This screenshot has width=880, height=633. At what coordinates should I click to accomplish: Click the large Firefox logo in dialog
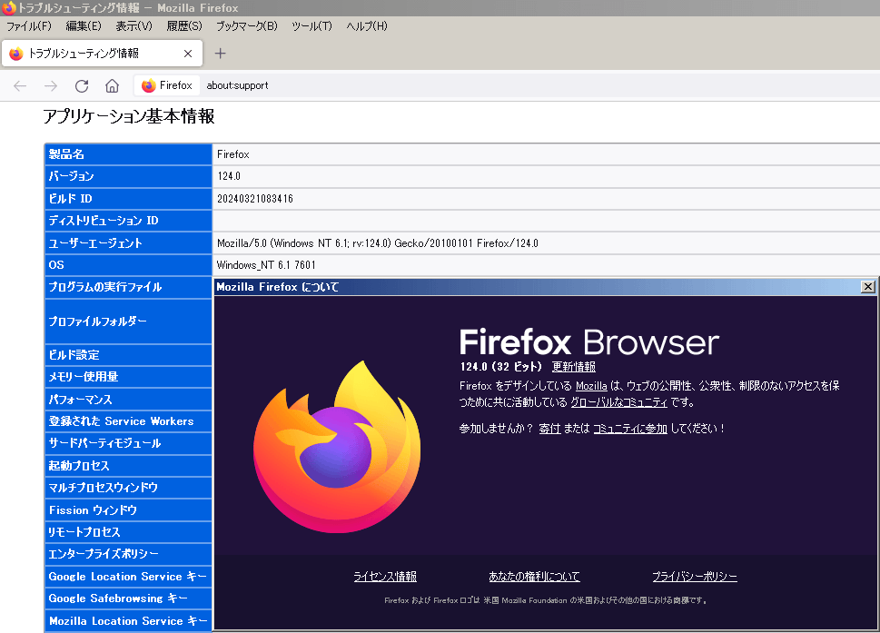[336, 447]
